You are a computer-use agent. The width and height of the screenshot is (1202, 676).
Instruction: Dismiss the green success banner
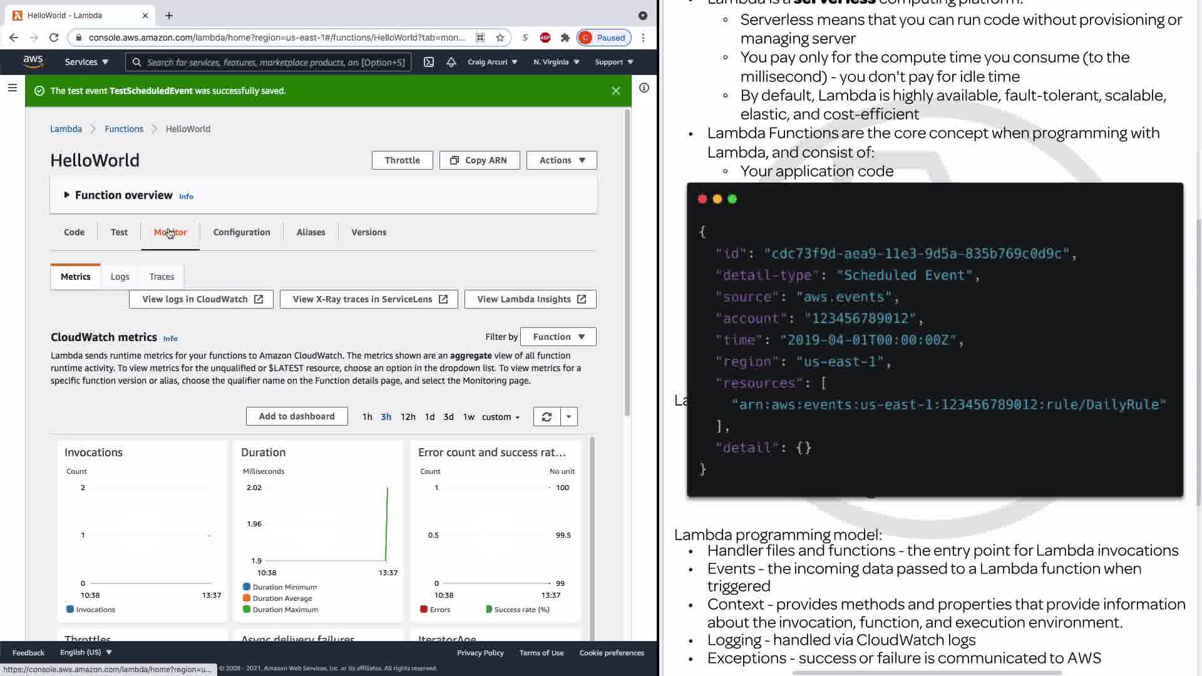[616, 91]
